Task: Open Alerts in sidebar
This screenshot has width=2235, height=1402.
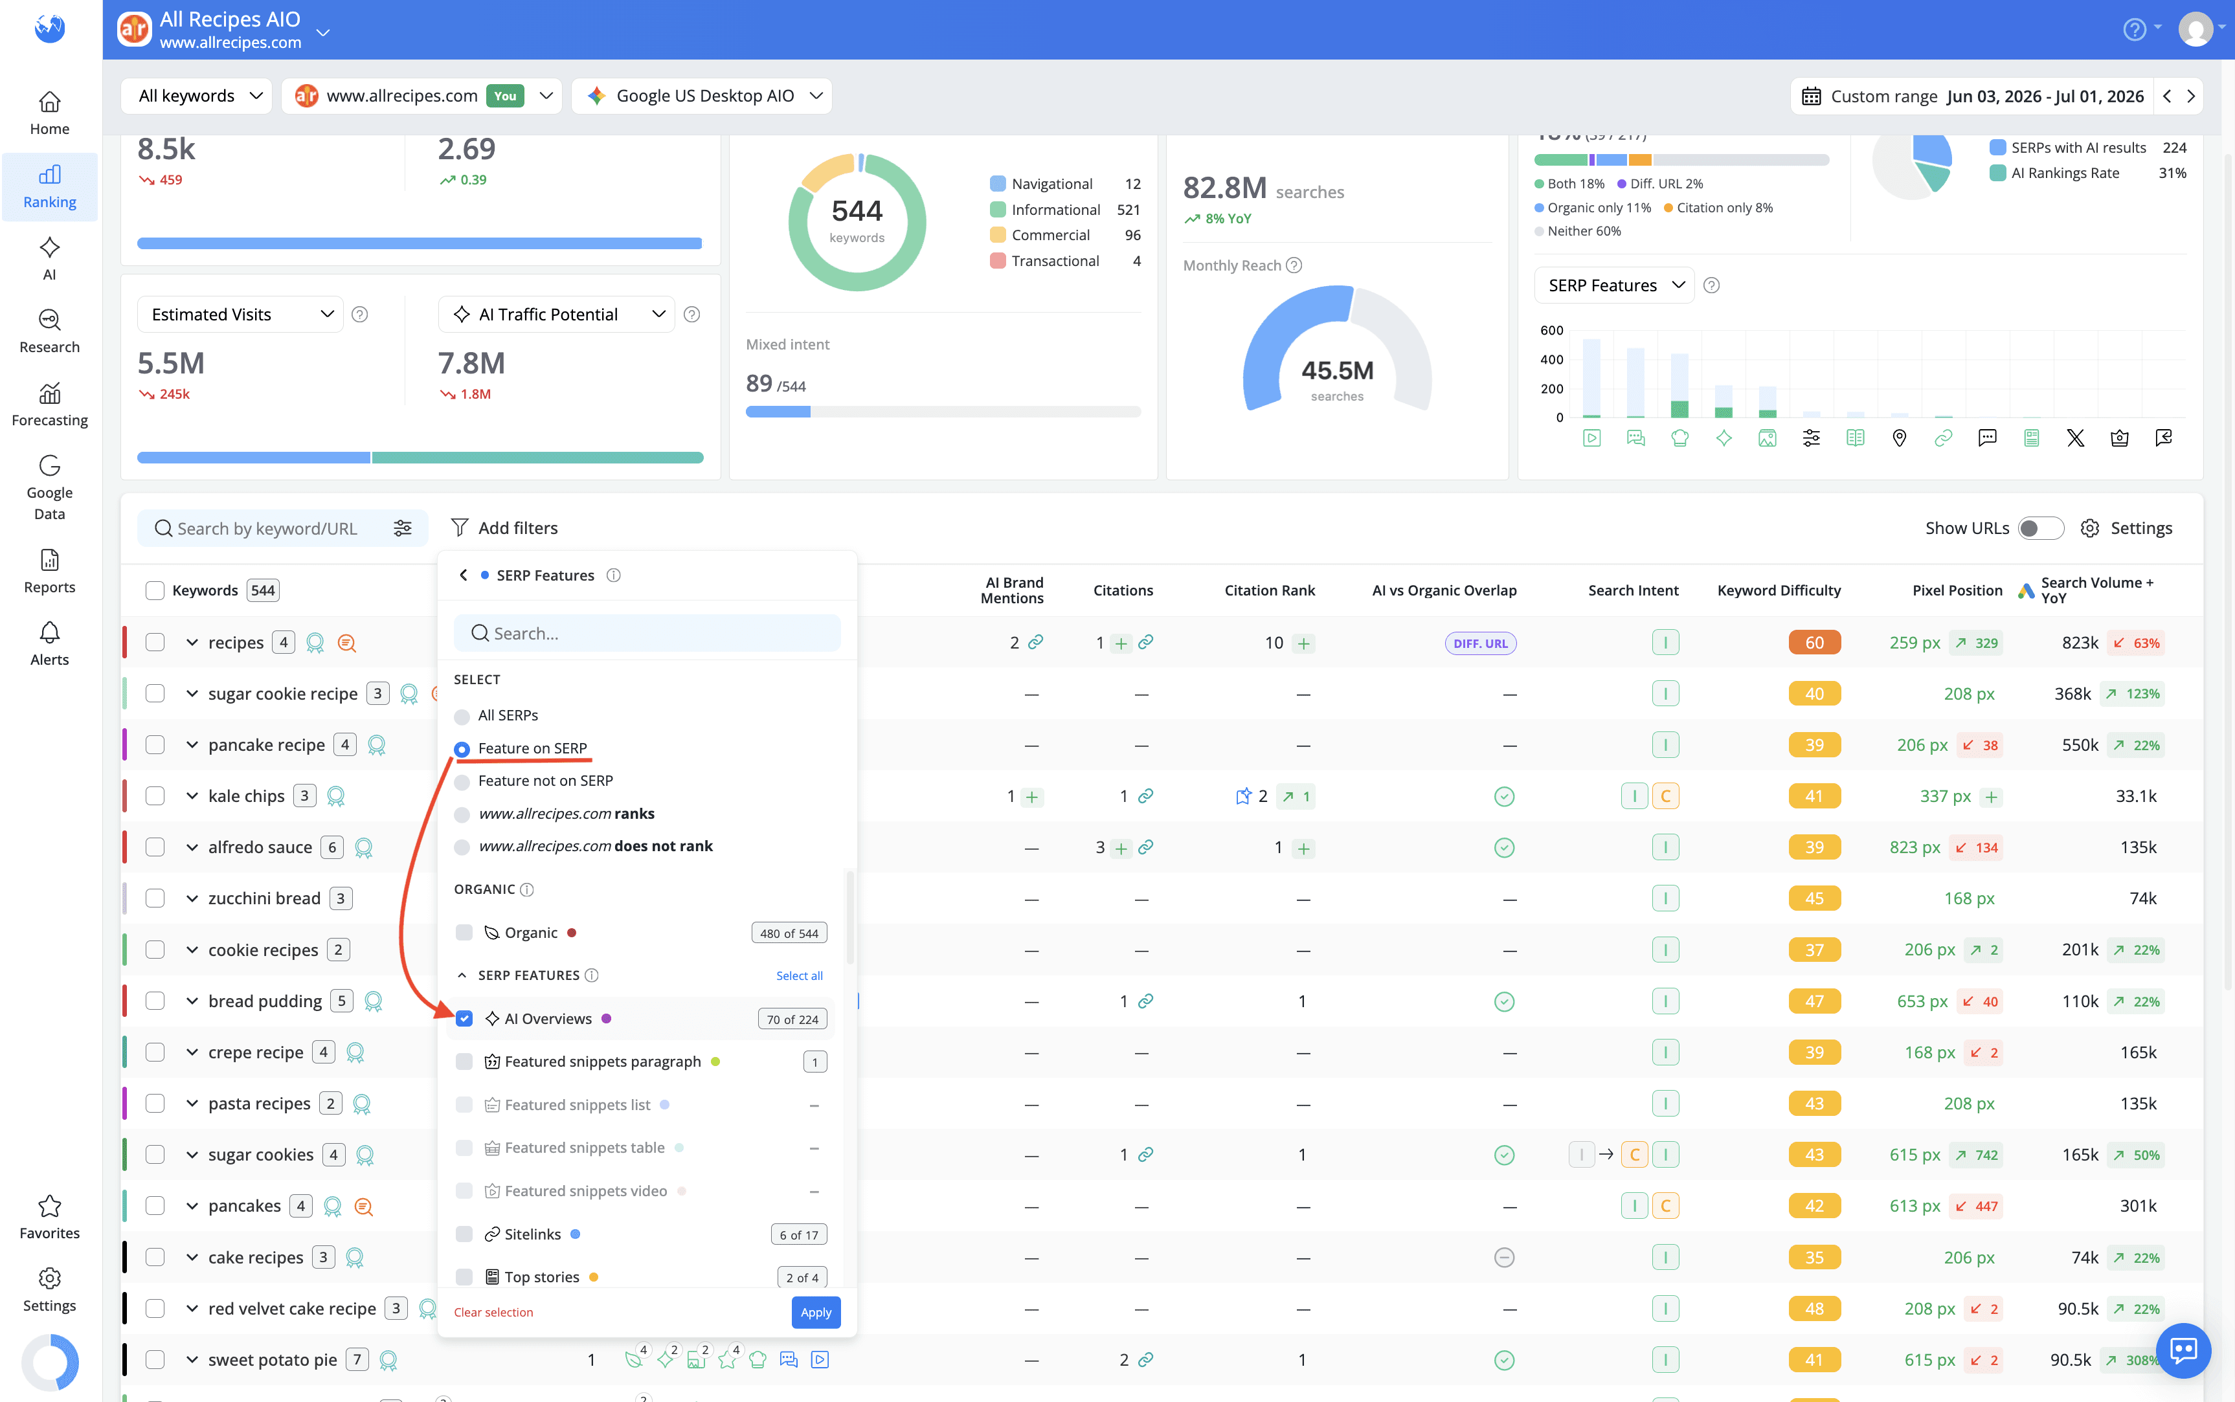Action: pyautogui.click(x=50, y=643)
